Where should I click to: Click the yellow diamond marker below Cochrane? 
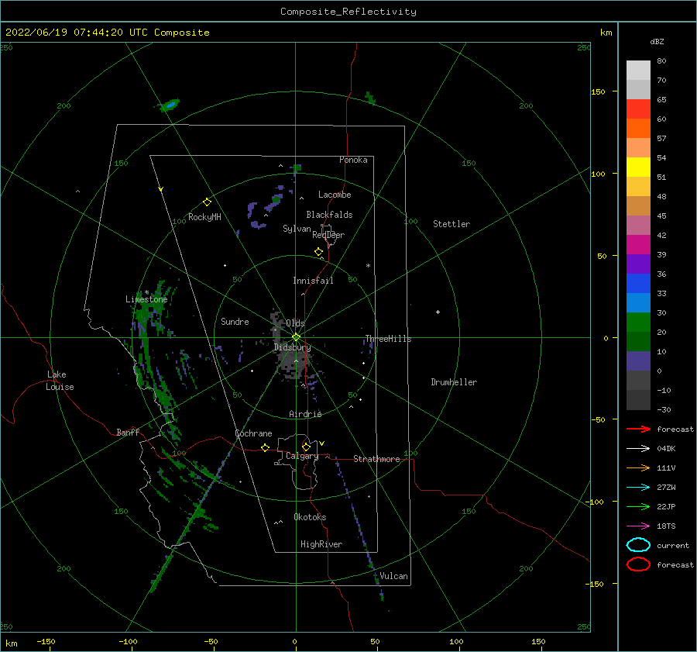click(x=266, y=447)
